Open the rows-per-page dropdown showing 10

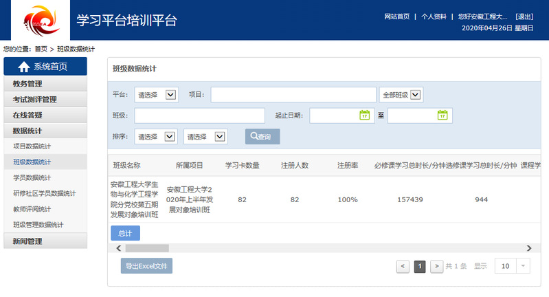(x=512, y=266)
